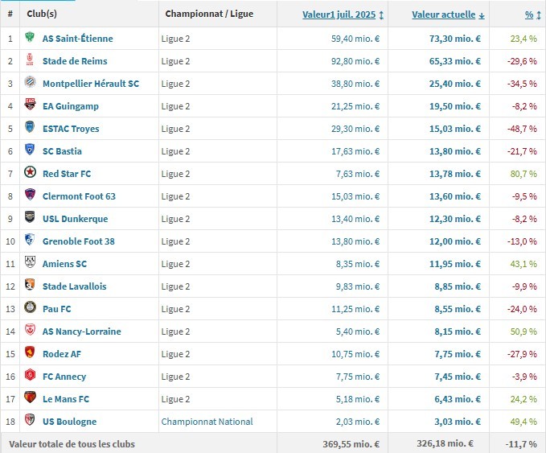Open ESTAC Troyes club page
This screenshot has height=453, width=546.
point(71,129)
